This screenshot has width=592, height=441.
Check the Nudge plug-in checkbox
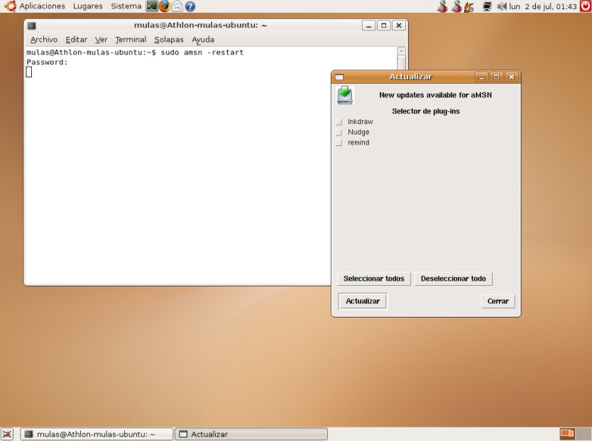(x=339, y=133)
